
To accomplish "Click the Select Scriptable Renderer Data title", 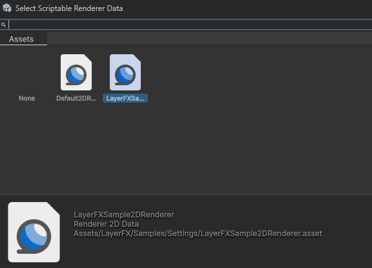I will click(x=69, y=8).
